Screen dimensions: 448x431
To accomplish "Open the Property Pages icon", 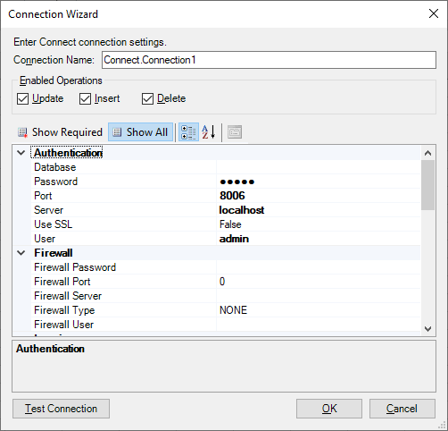I will coord(235,132).
